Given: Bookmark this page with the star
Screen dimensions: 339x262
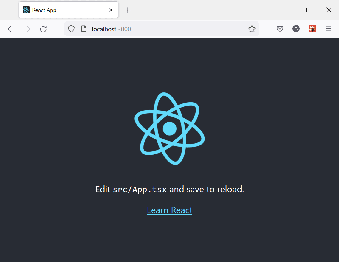Looking at the screenshot, I should [x=252, y=29].
